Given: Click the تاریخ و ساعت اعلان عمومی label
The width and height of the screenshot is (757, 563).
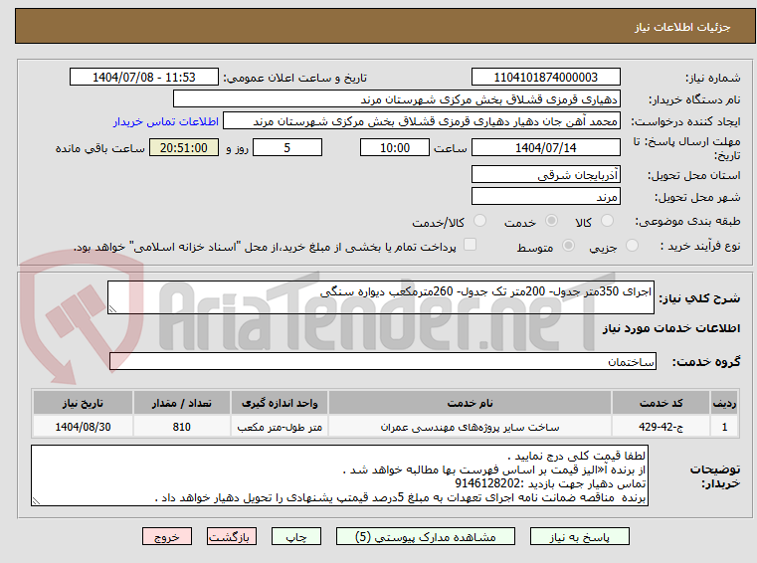Looking at the screenshot, I should [x=294, y=78].
